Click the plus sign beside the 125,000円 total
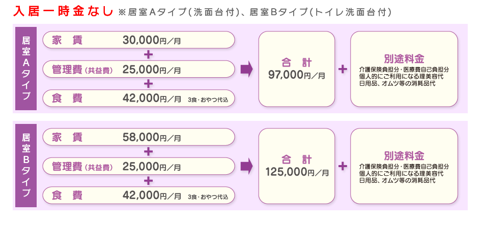This screenshot has width=480, height=225. point(343,166)
